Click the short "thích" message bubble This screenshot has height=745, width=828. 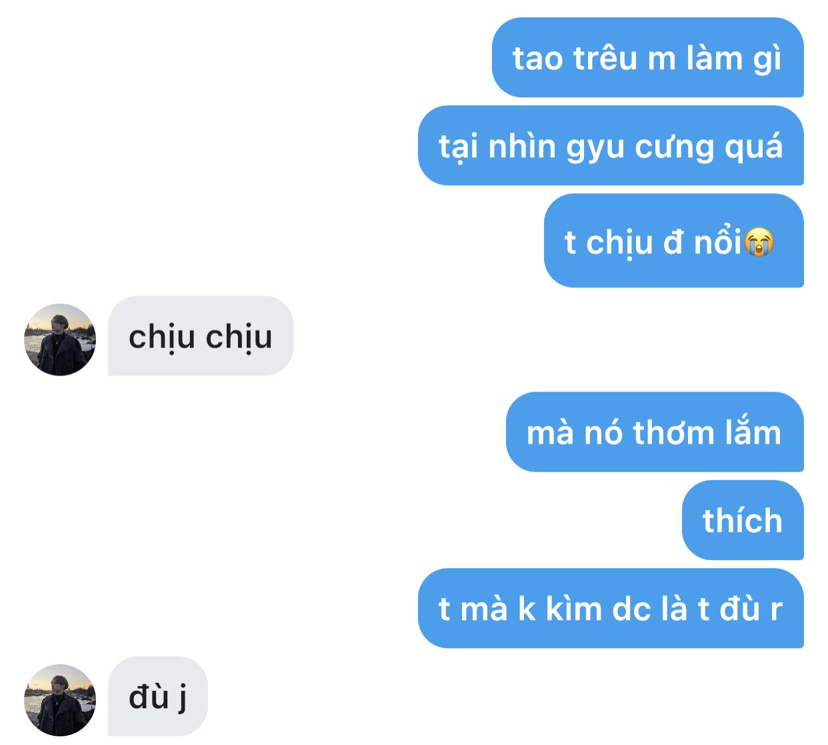click(743, 520)
